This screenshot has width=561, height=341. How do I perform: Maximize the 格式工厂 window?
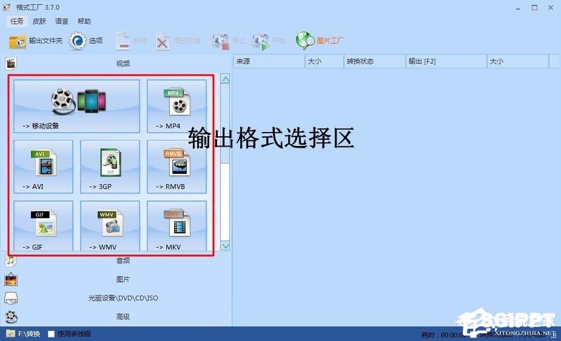coord(534,7)
